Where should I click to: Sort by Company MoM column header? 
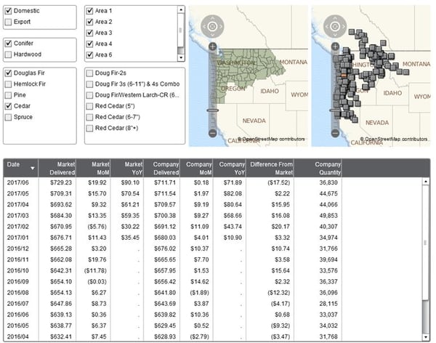[196, 168]
